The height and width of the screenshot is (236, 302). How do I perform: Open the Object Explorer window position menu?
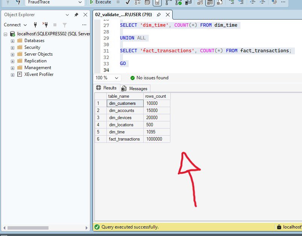pos(67,15)
